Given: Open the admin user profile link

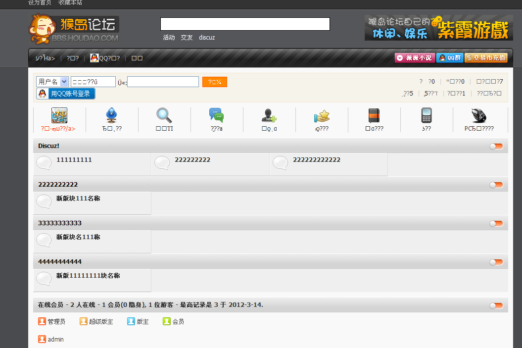Looking at the screenshot, I should (x=55, y=340).
